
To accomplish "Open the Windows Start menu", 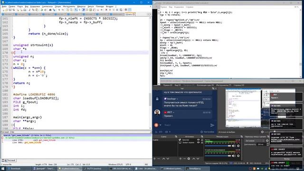I will pos(3,169).
